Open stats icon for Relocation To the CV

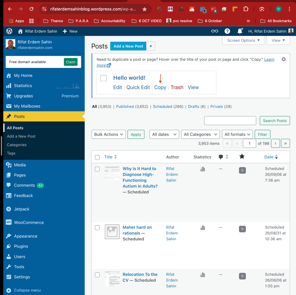203,275
